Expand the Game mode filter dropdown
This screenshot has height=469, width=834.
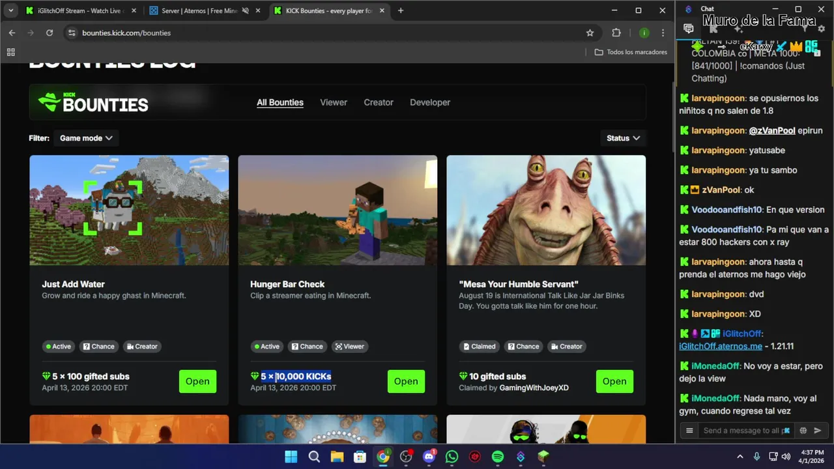[86, 138]
